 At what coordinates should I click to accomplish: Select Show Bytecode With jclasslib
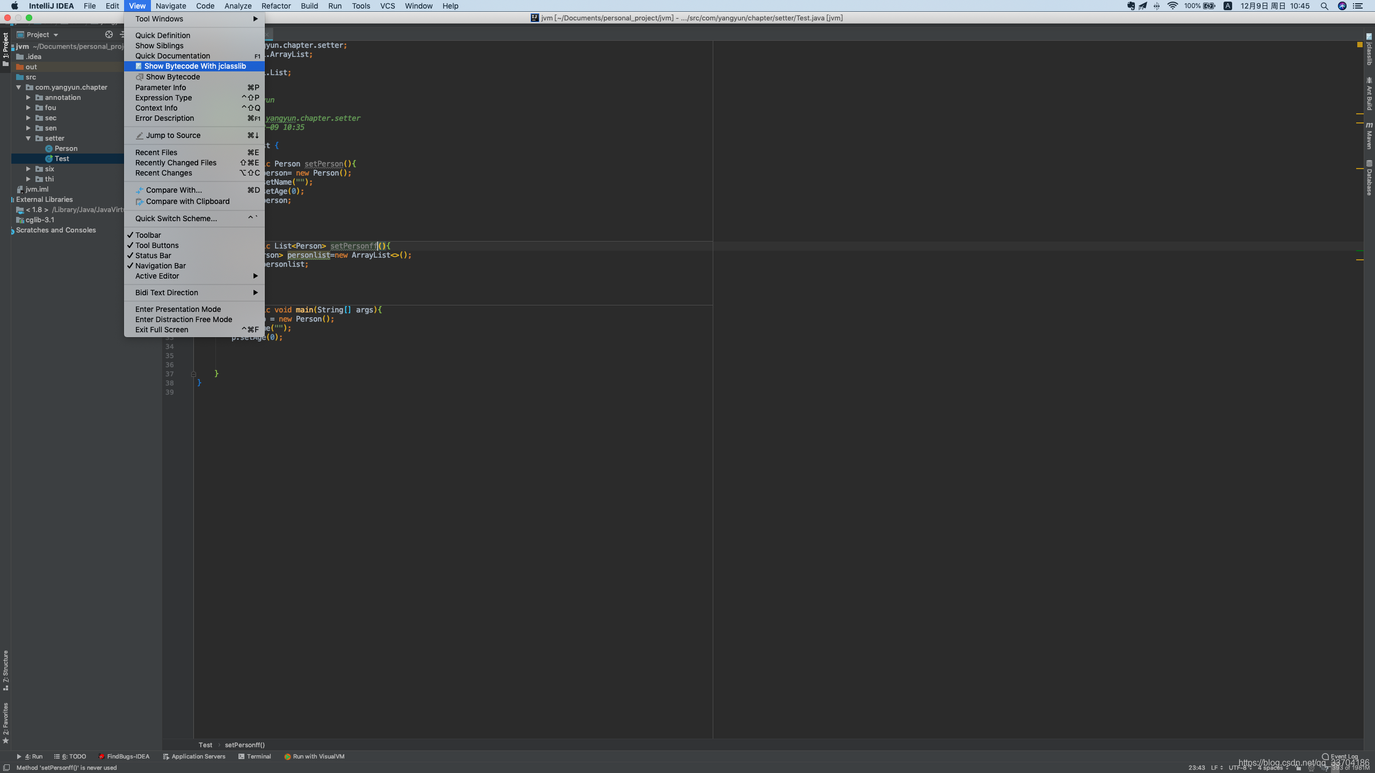(194, 66)
